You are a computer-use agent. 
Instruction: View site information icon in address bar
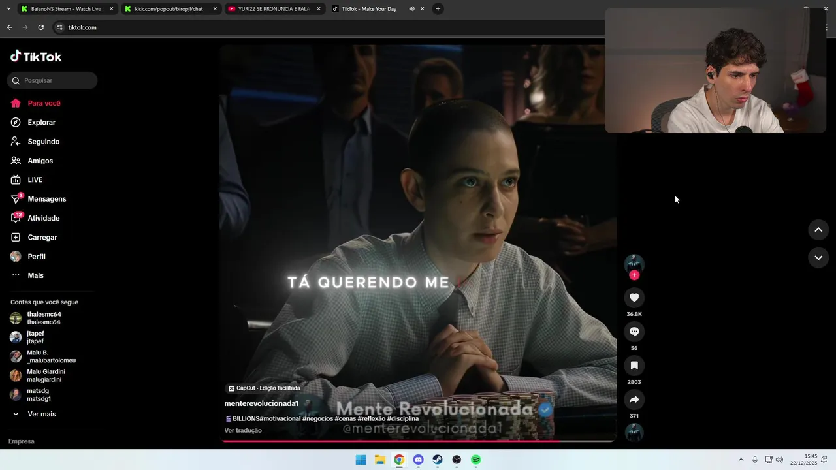(x=59, y=27)
